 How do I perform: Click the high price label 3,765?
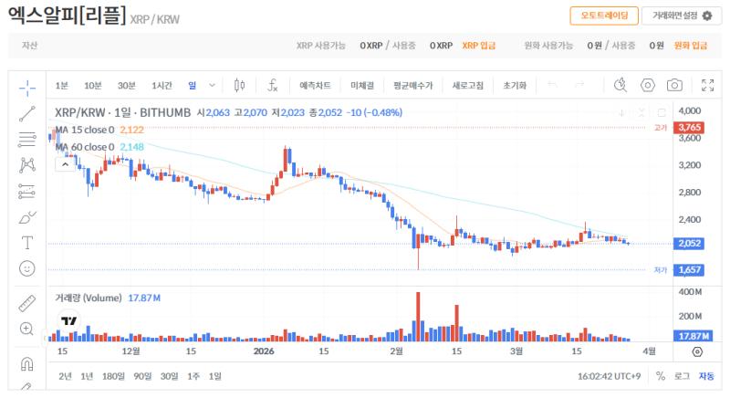point(689,128)
